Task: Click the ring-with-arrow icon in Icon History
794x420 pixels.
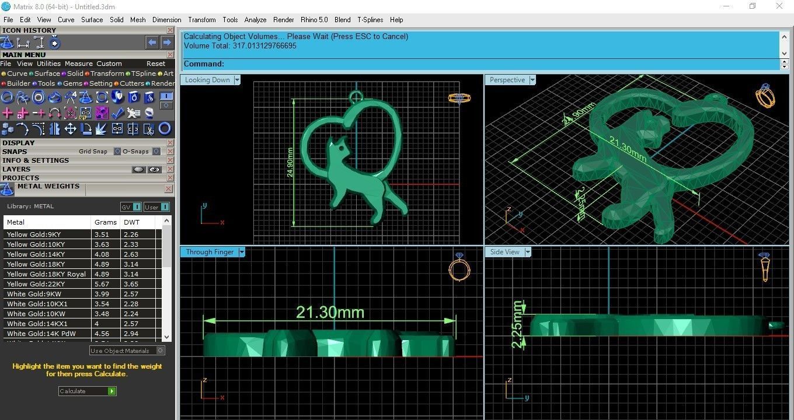Action: tap(54, 43)
